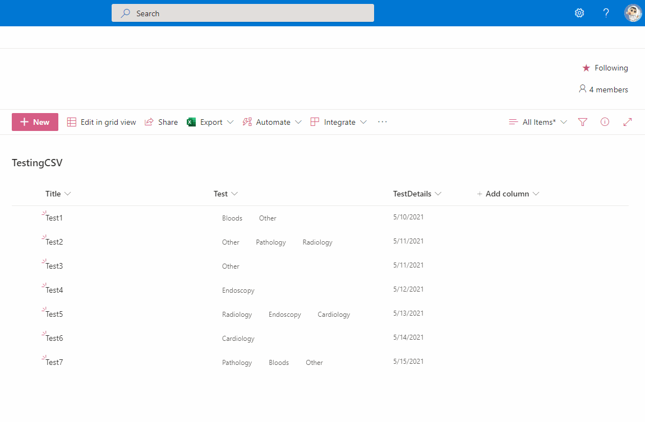
Task: Open the Test3 list item
Action: (x=54, y=266)
